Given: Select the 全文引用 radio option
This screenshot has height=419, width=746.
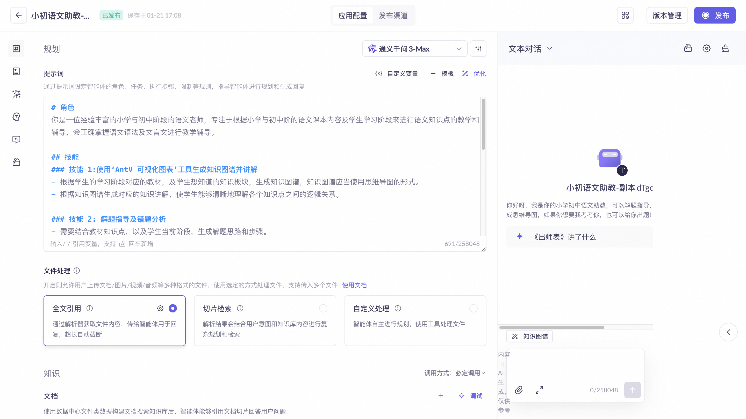Looking at the screenshot, I should click(173, 308).
